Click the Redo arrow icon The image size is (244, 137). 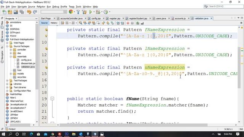(35, 12)
